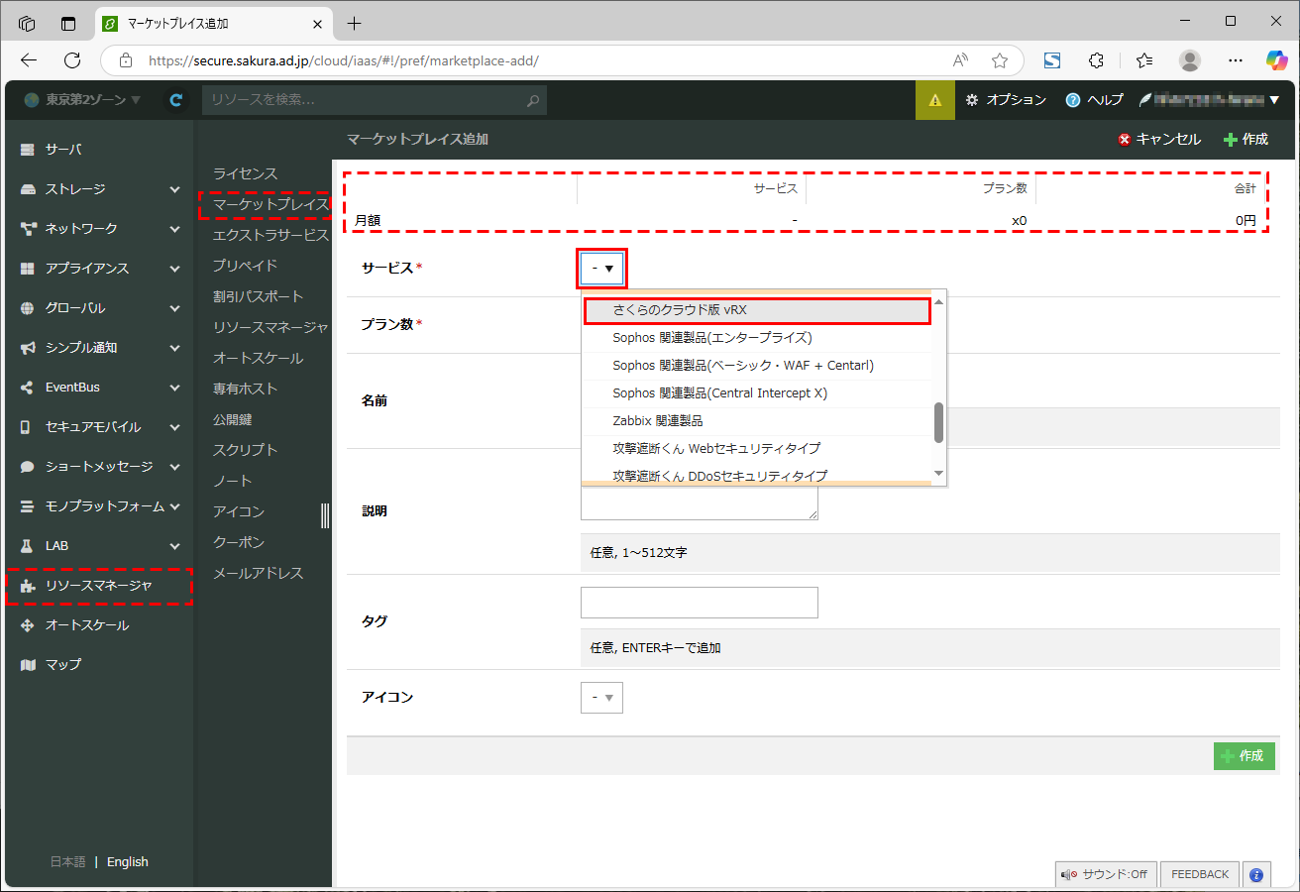Click the yellow warning alert icon
This screenshot has width=1300, height=892.
(935, 100)
